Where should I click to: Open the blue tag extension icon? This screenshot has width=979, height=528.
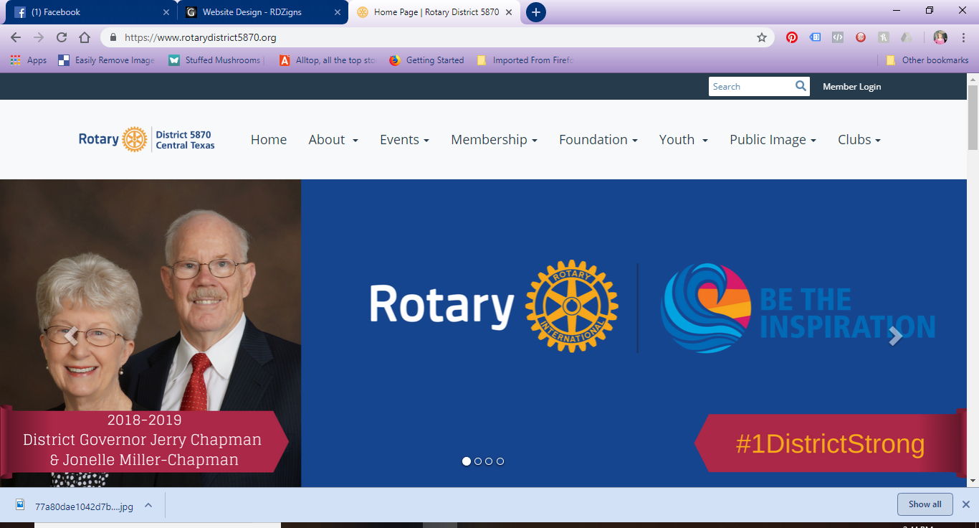tap(815, 37)
